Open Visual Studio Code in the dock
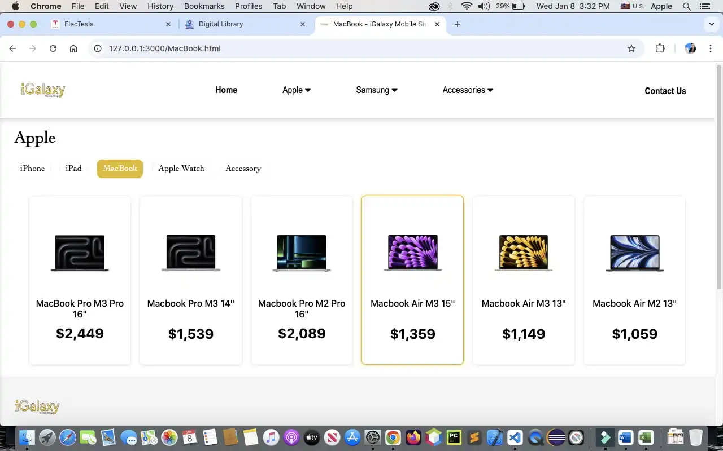The image size is (723, 451). [x=515, y=437]
